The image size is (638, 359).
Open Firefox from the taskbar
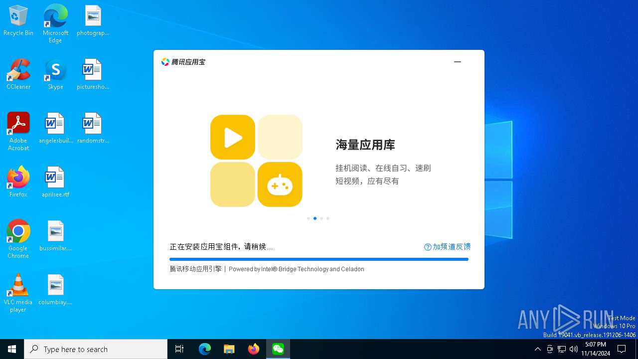pos(254,349)
